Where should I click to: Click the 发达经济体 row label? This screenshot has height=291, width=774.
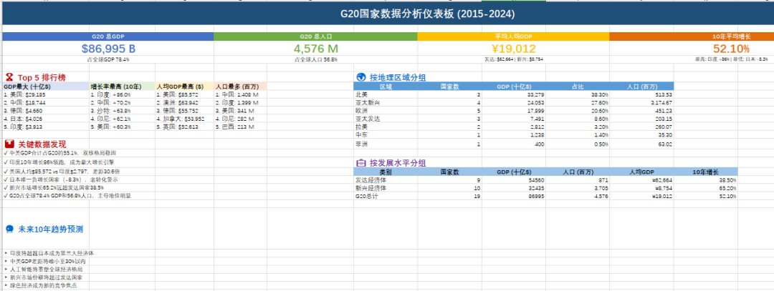point(371,180)
